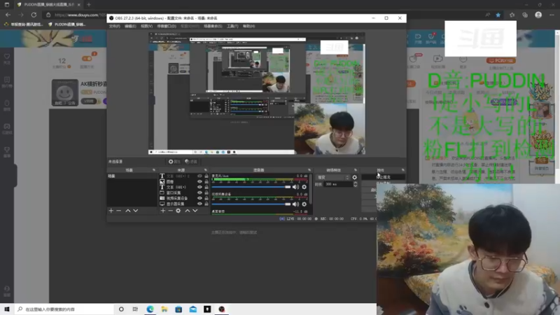
Task: Open source properties gear in Sources toolbar
Action: (178, 211)
